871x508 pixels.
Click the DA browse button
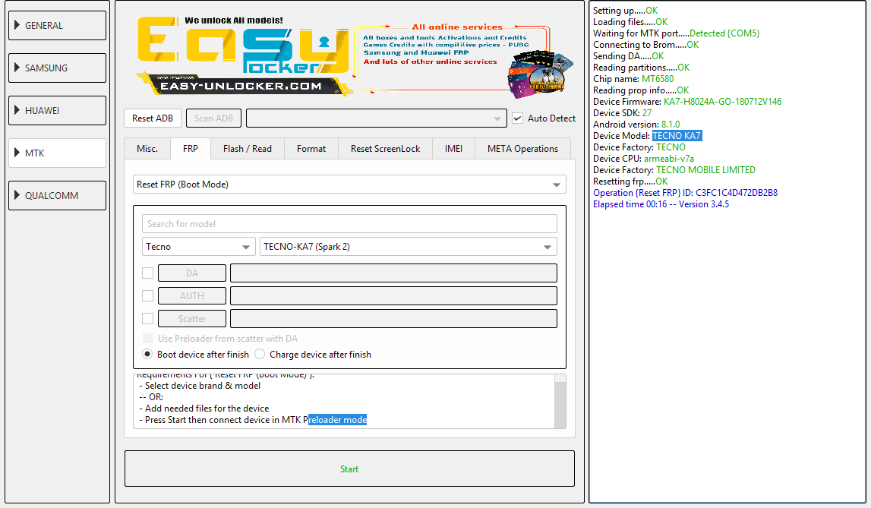click(192, 273)
